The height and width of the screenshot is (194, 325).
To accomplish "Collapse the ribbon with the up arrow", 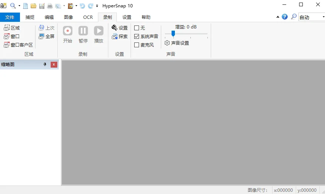I will (x=278, y=17).
